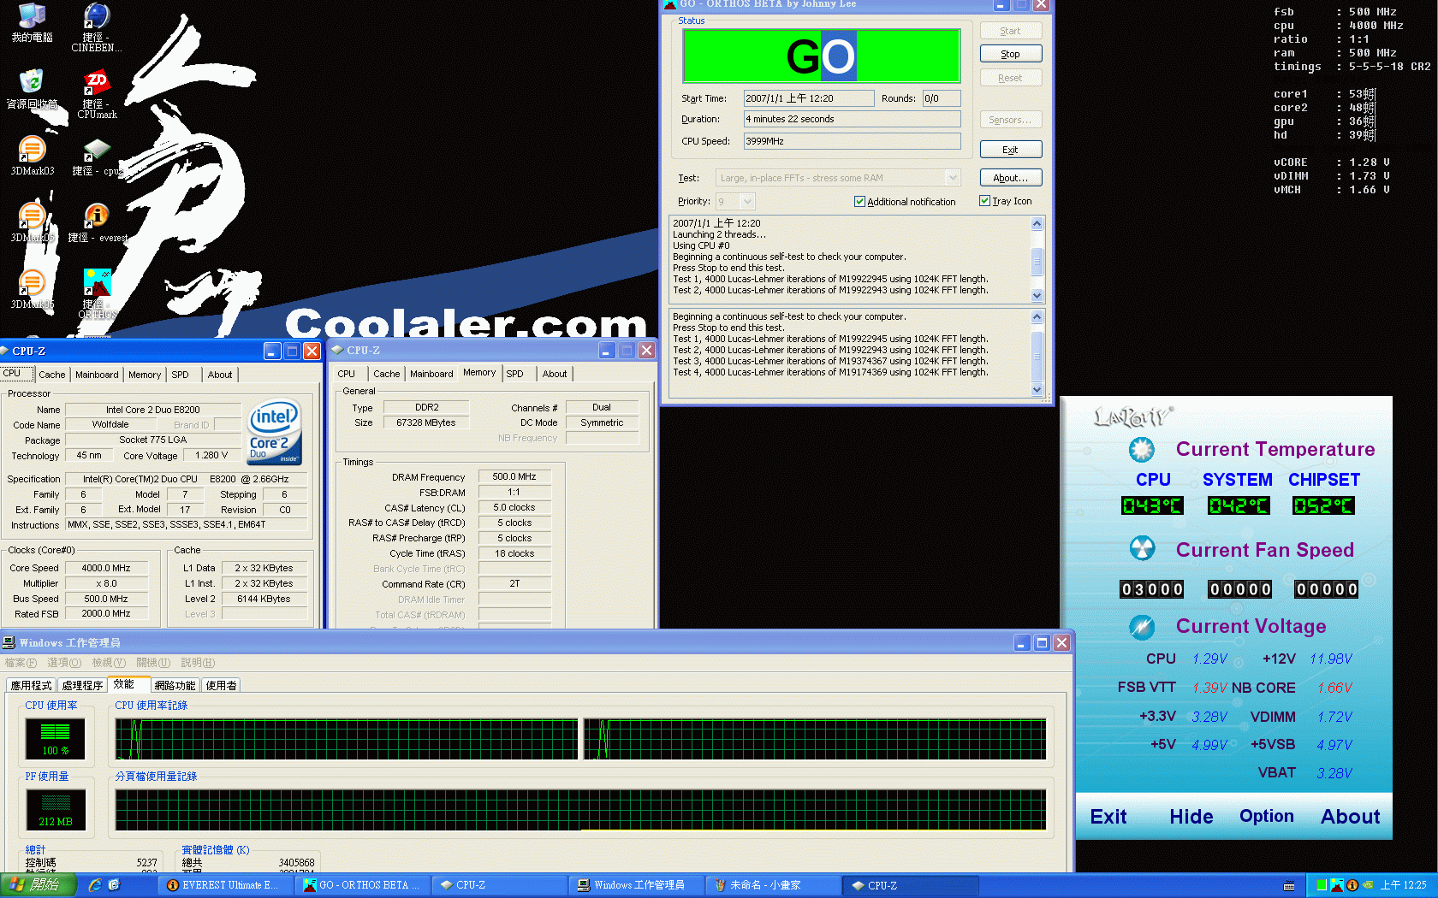Image resolution: width=1438 pixels, height=898 pixels.
Task: Click the About... button in ORTHOS
Action: tap(1011, 178)
